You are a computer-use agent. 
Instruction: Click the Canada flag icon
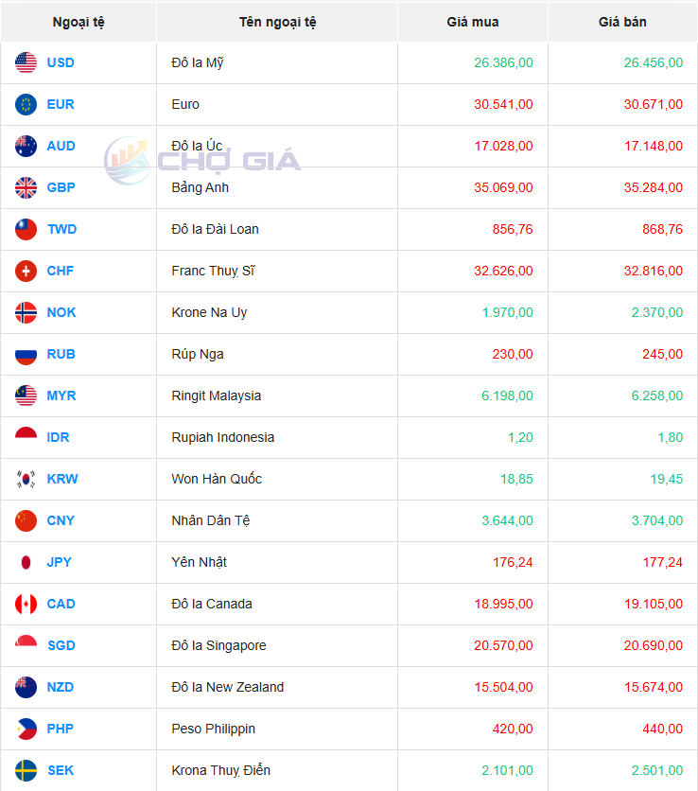pos(26,605)
